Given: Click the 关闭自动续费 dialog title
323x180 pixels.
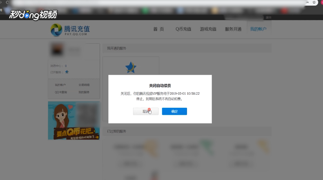Looking at the screenshot, I should point(160,85).
